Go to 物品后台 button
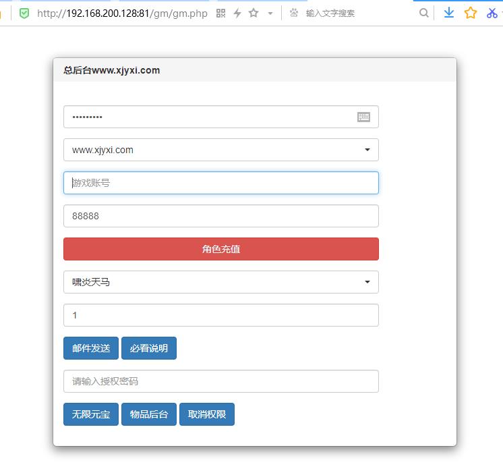The width and height of the screenshot is (503, 475). (x=148, y=414)
